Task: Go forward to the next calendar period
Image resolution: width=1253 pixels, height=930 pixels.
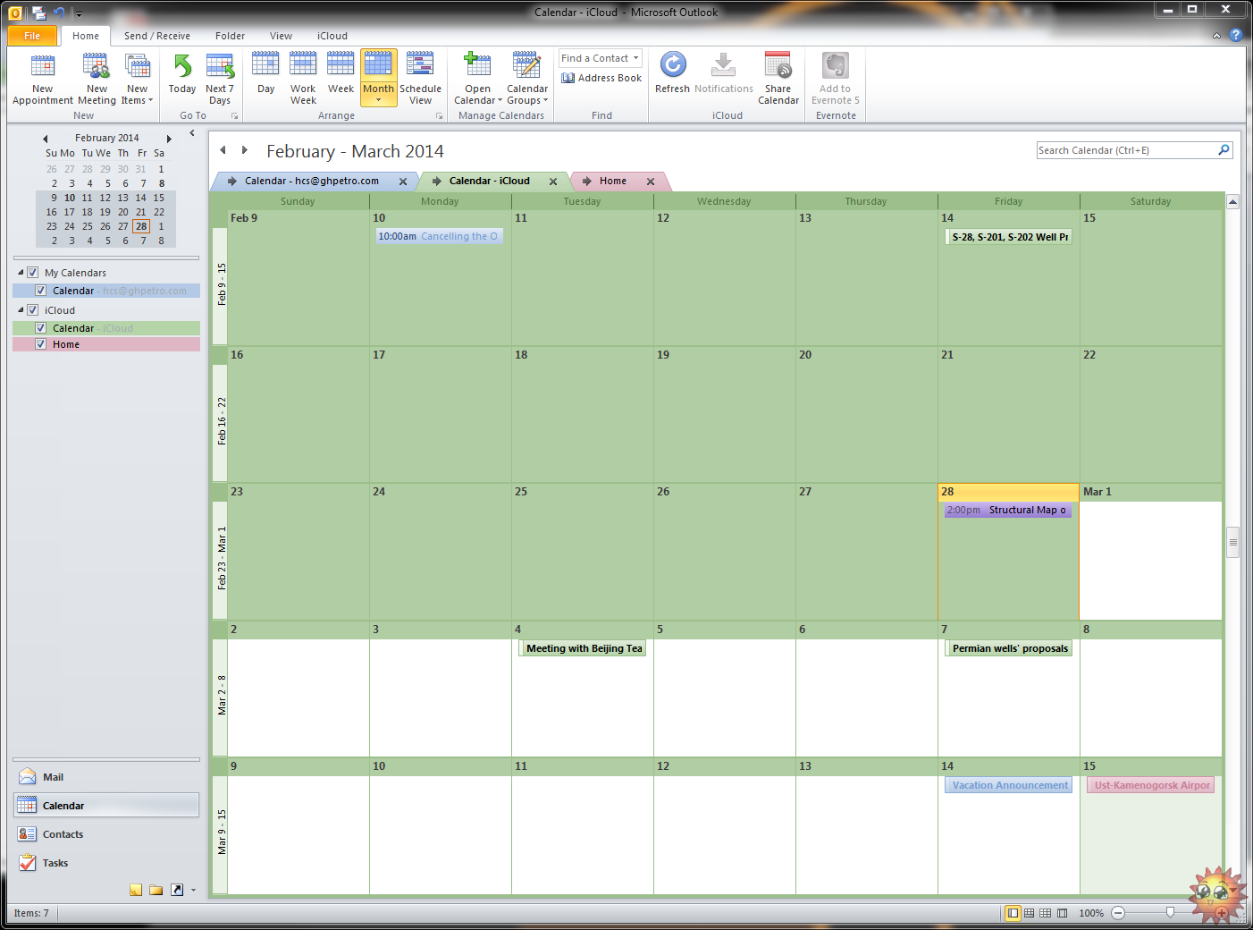Action: click(244, 150)
